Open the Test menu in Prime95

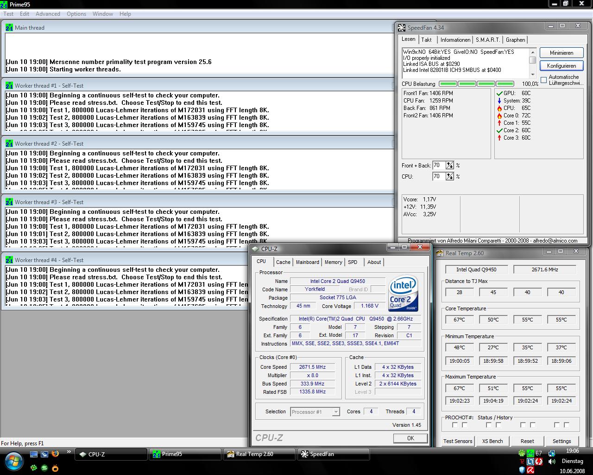tap(9, 14)
